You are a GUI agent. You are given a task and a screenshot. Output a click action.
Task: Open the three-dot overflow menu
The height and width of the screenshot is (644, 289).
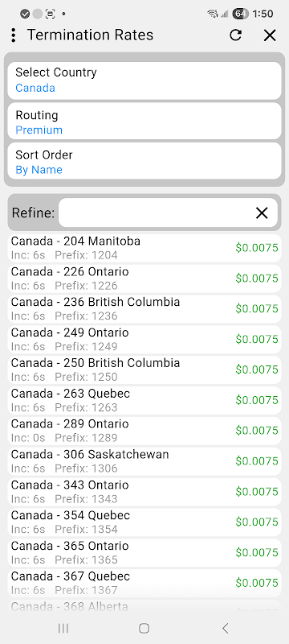[14, 35]
